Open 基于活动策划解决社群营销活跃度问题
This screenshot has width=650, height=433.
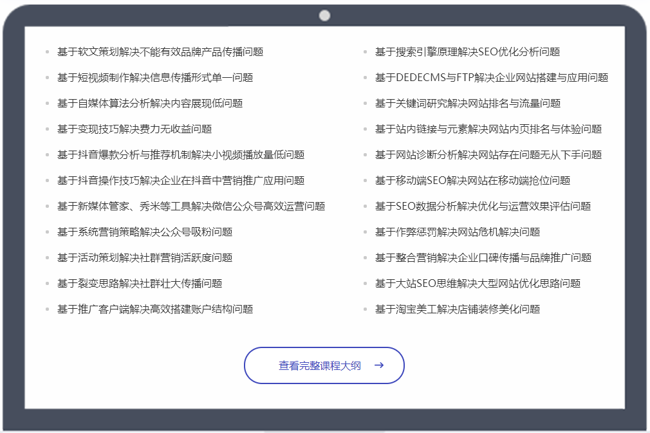tap(145, 258)
